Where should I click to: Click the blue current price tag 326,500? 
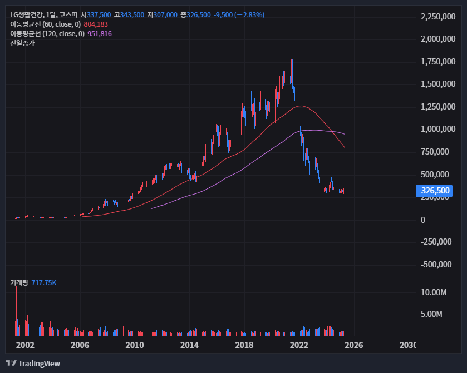[x=434, y=191]
